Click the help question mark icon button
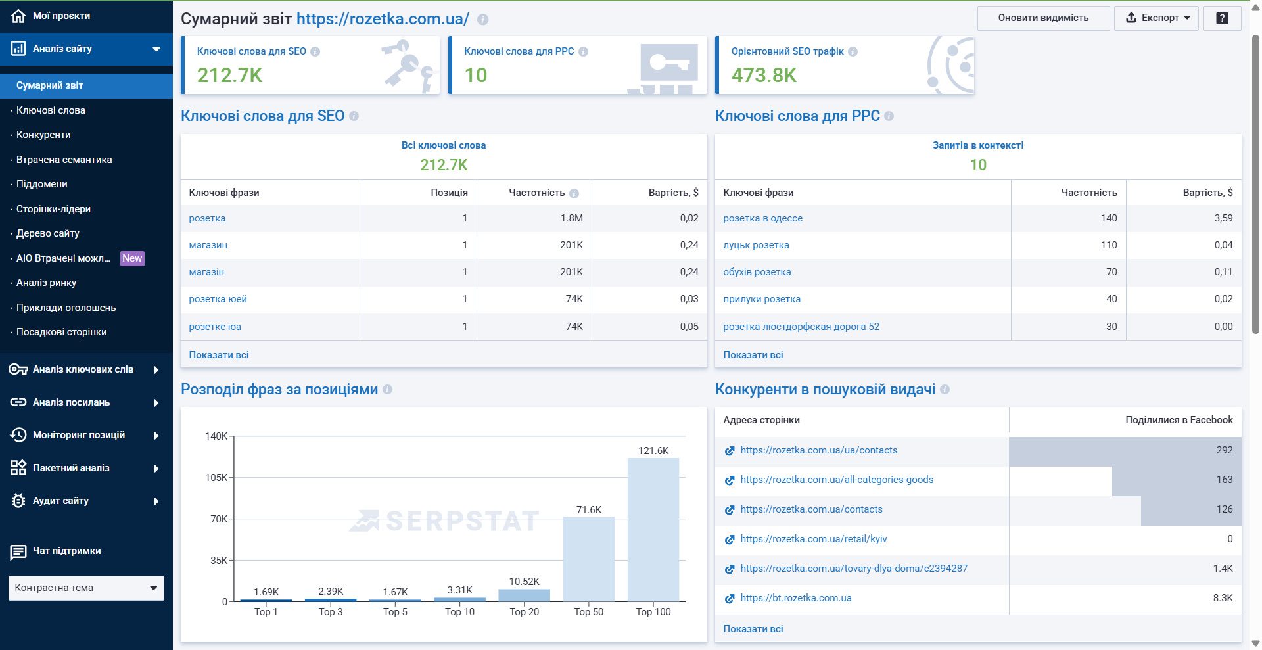This screenshot has width=1262, height=650. (1222, 18)
